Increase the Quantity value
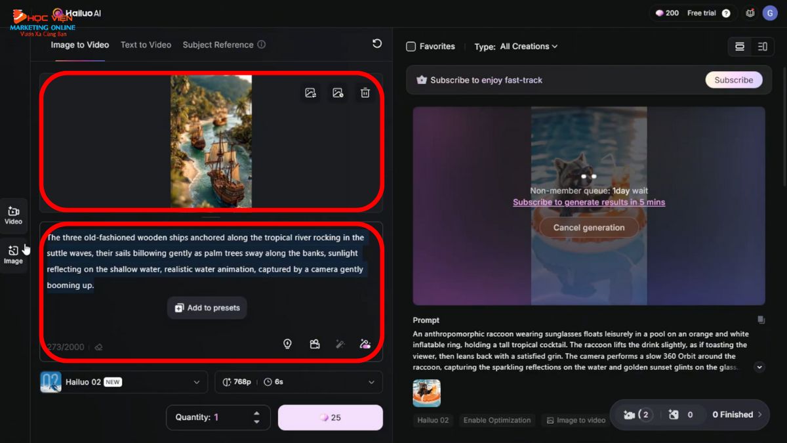The height and width of the screenshot is (443, 787). click(256, 413)
